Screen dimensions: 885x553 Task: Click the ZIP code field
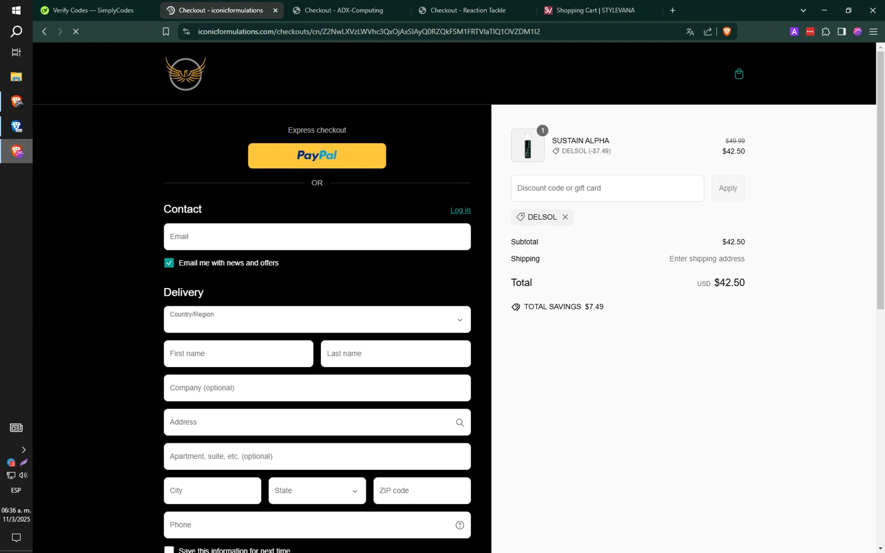[x=422, y=491]
